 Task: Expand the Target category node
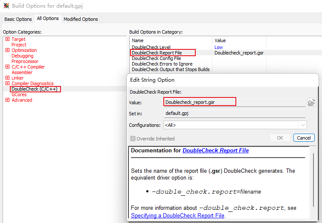(x=7, y=39)
